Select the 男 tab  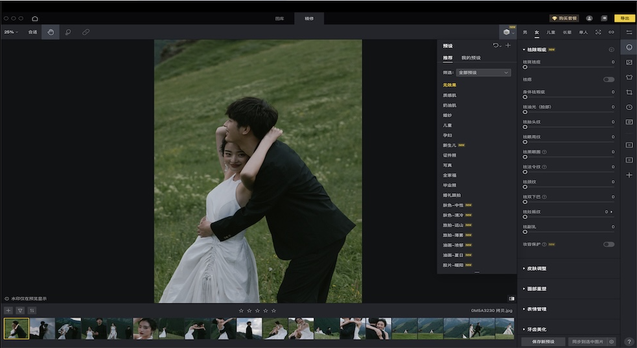click(525, 32)
